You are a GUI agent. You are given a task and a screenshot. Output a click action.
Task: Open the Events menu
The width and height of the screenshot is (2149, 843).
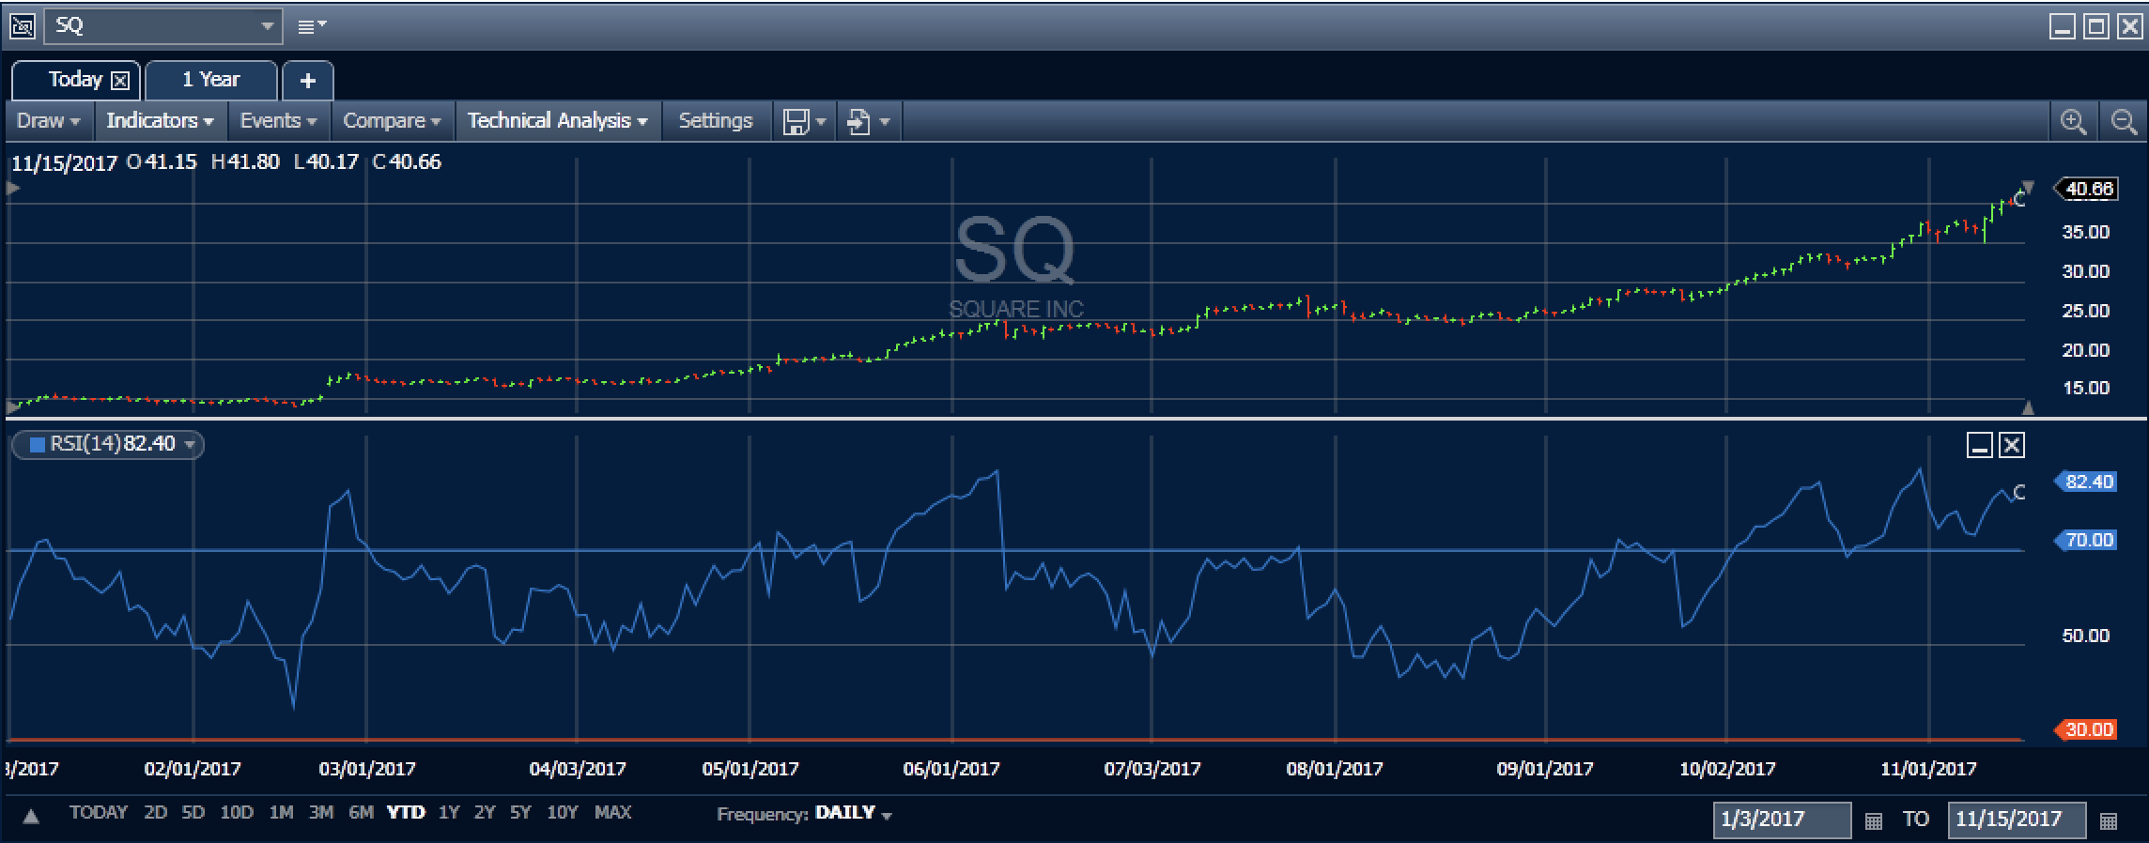click(x=278, y=121)
